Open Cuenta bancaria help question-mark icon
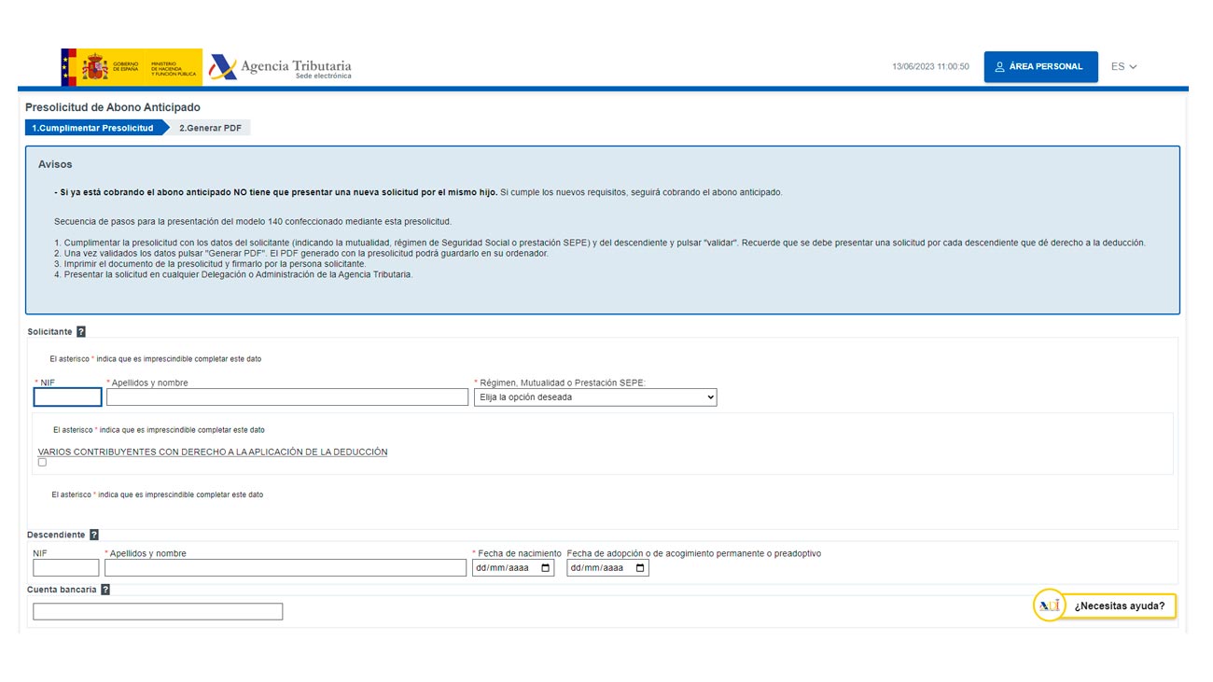 (105, 590)
